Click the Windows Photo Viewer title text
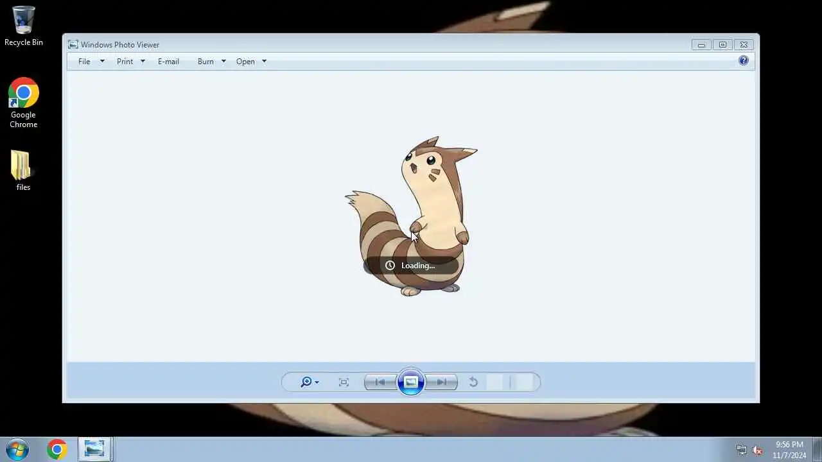Image resolution: width=822 pixels, height=462 pixels. 120,45
